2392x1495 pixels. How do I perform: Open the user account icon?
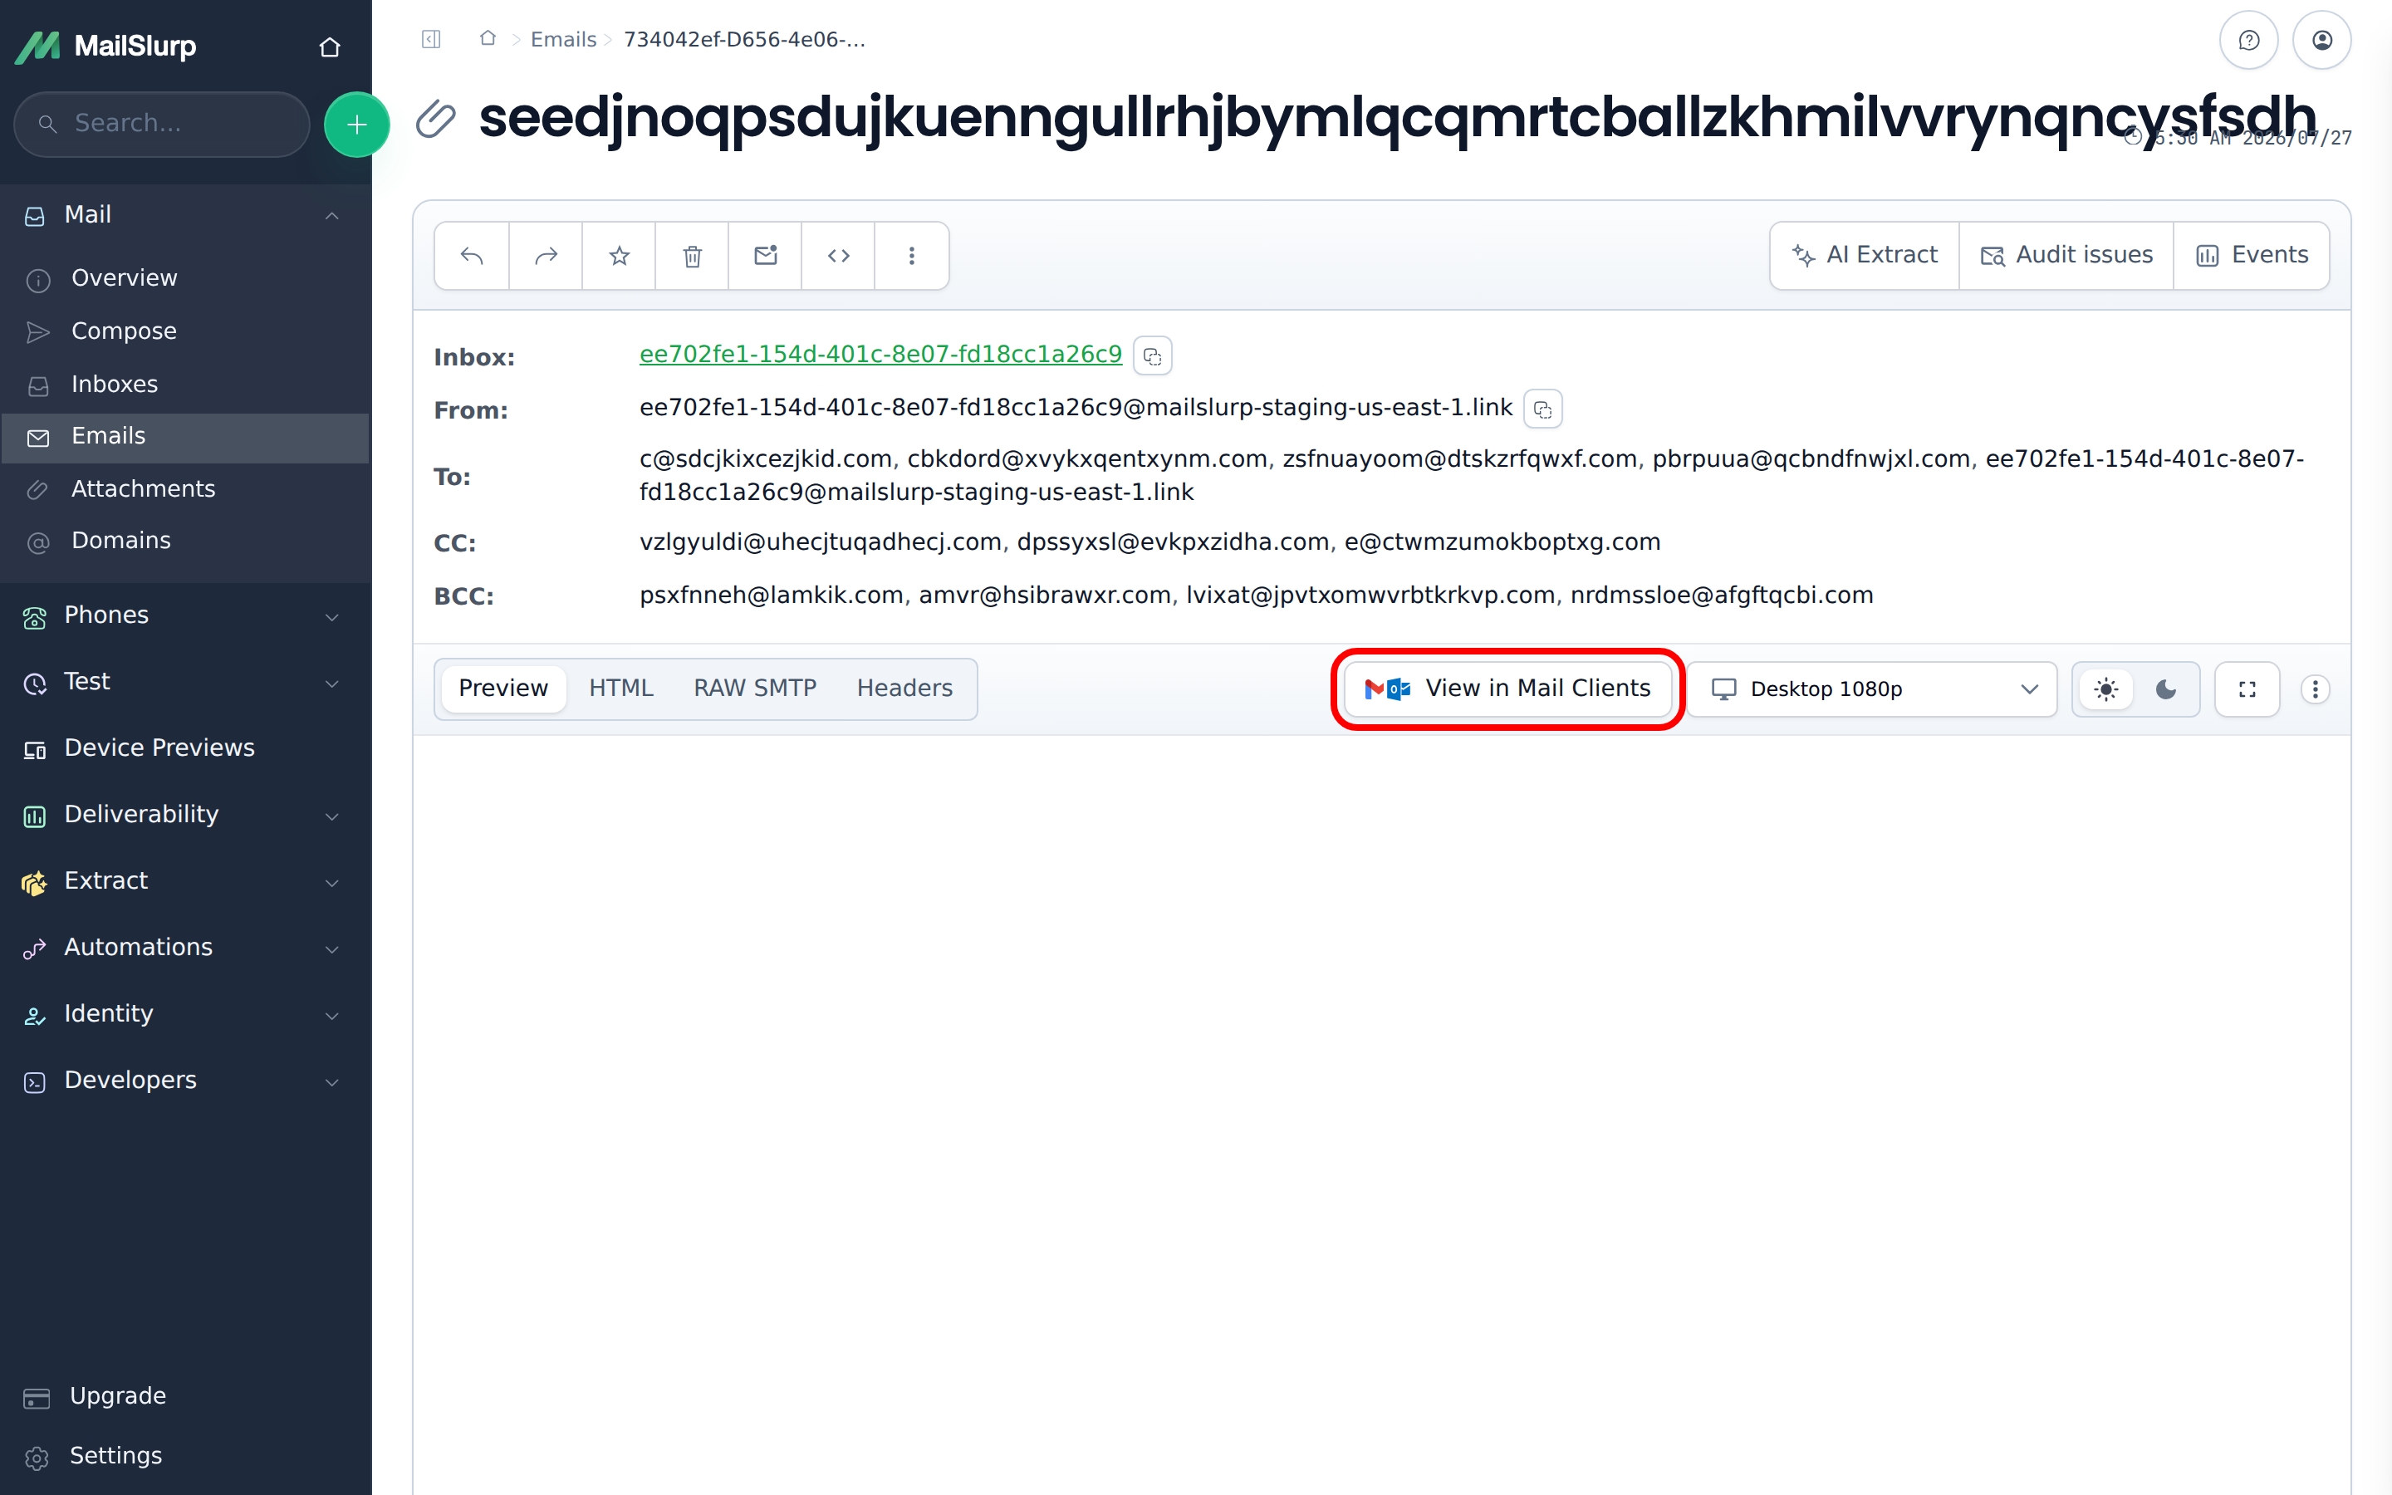point(2322,41)
